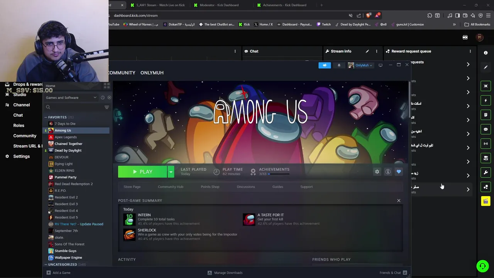Expand the UNCATEGORIZED category

(x=46, y=264)
